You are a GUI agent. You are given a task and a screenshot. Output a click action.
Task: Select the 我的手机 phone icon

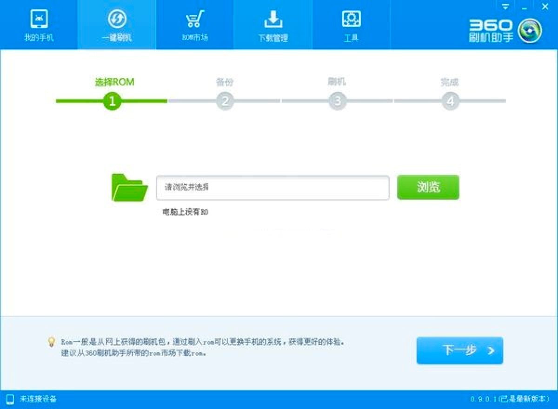coord(39,20)
